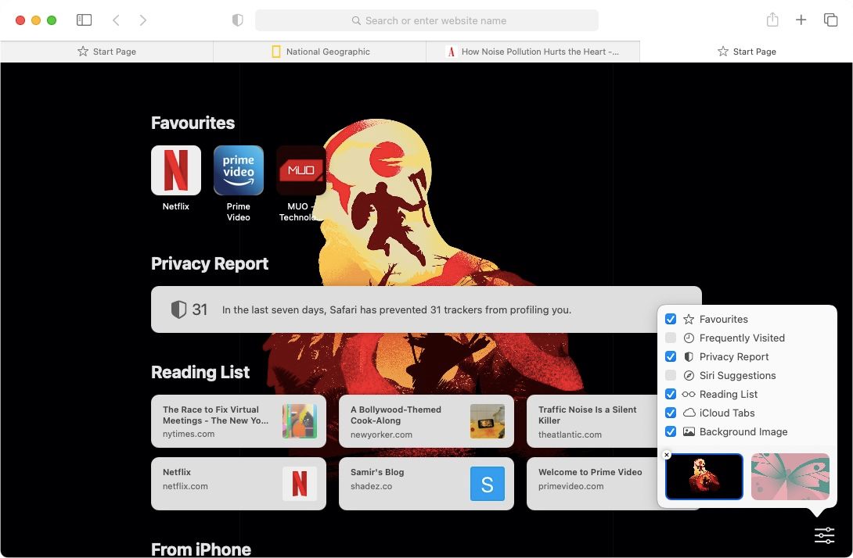The width and height of the screenshot is (853, 558).
Task: Uncheck the Reading List checkbox
Action: click(x=670, y=394)
